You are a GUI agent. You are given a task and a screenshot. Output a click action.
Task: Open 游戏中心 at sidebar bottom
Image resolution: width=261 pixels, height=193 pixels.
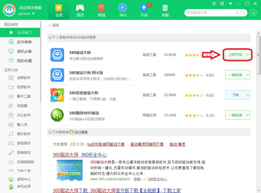[x=20, y=179]
